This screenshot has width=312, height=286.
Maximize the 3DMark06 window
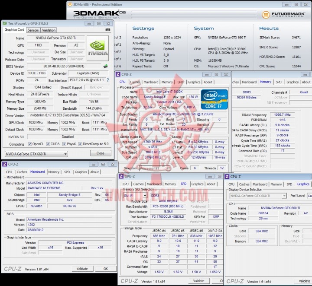[296, 5]
